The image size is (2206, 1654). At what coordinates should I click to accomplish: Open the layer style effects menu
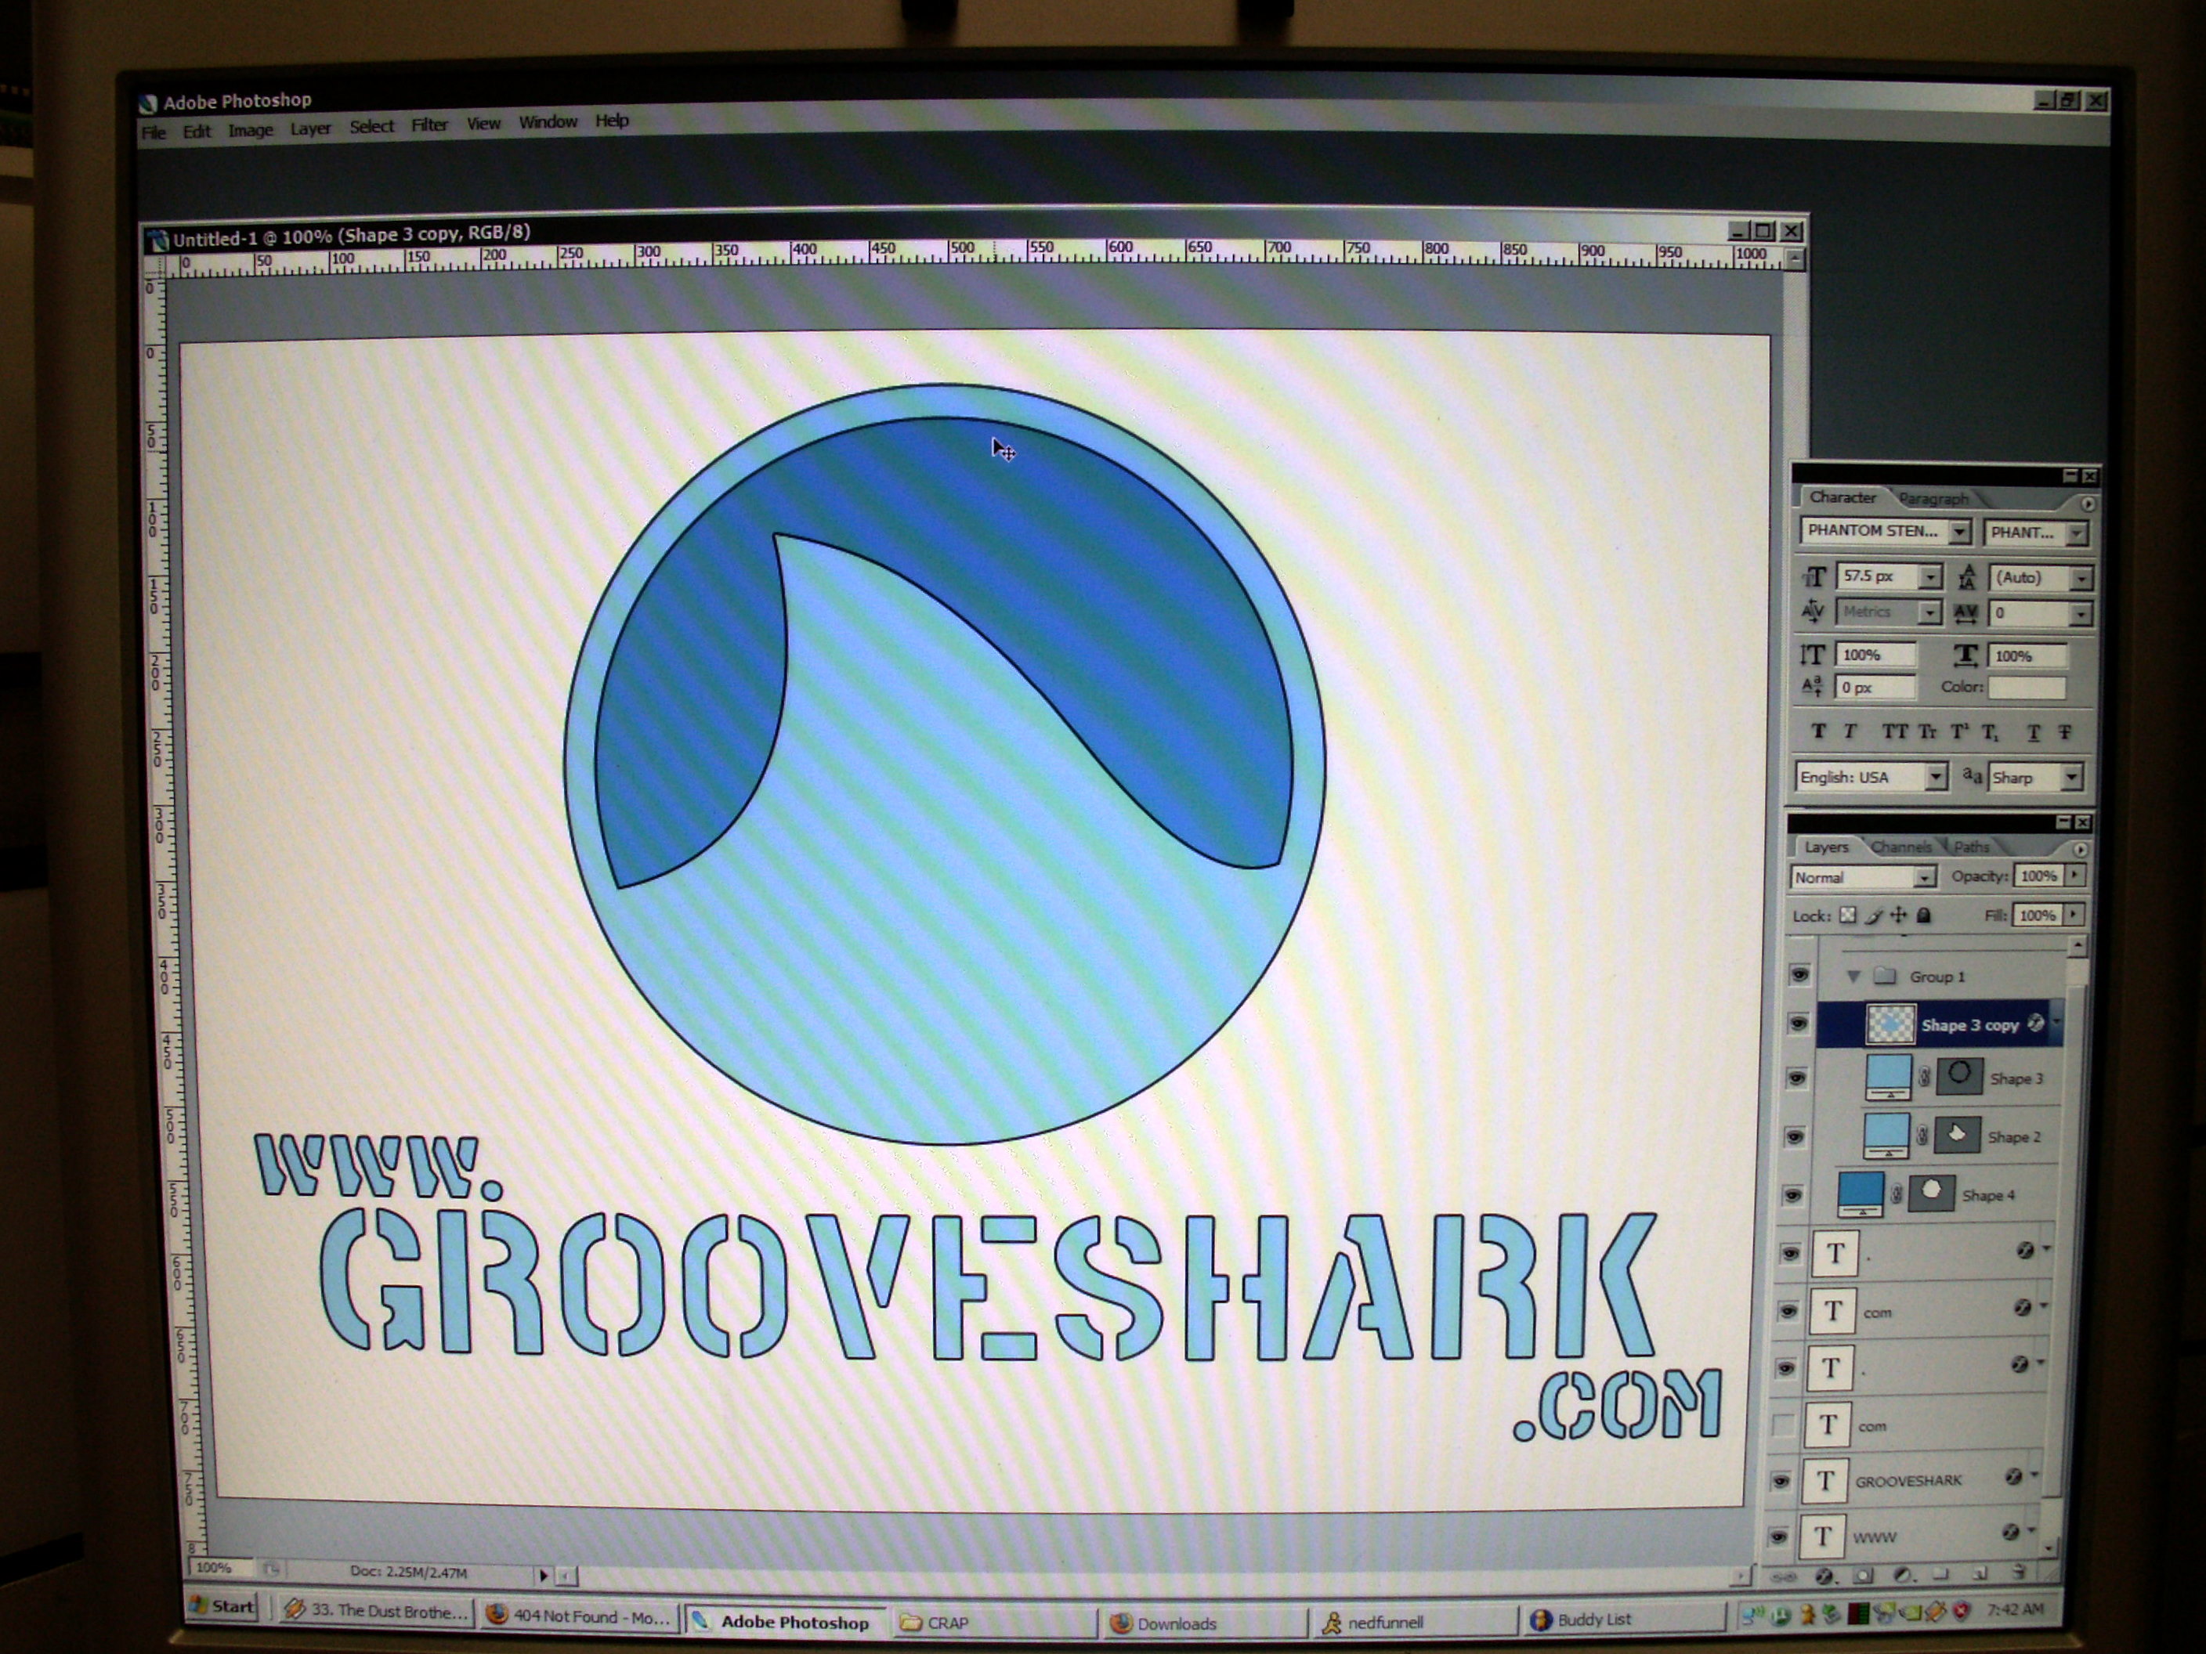(1823, 1575)
